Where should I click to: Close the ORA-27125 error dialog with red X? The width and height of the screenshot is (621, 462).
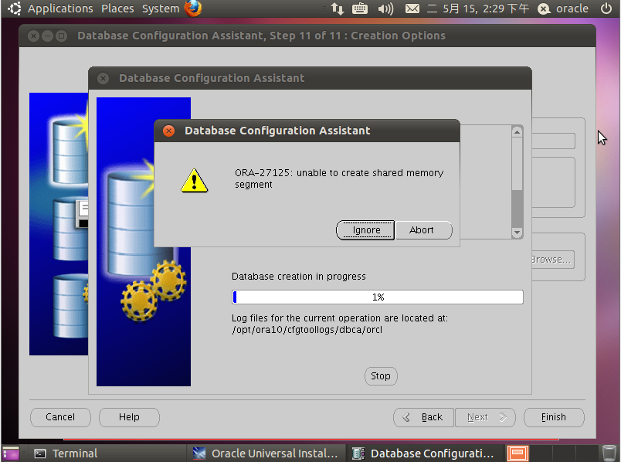(168, 131)
